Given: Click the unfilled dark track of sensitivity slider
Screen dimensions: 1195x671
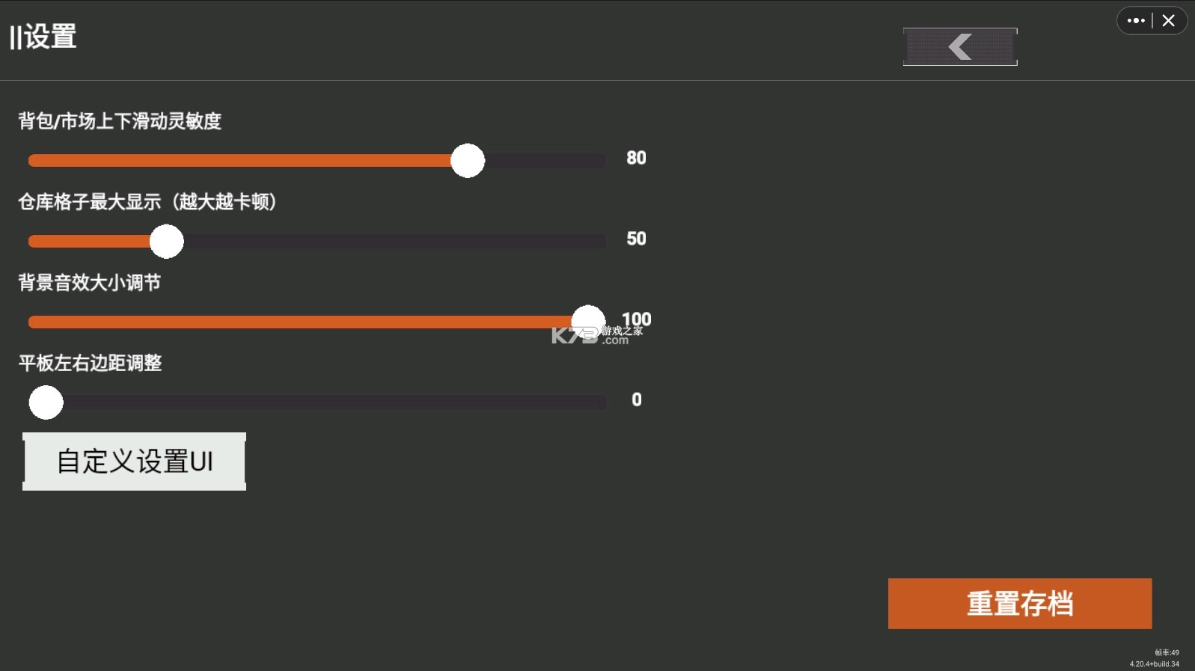Looking at the screenshot, I should [545, 161].
